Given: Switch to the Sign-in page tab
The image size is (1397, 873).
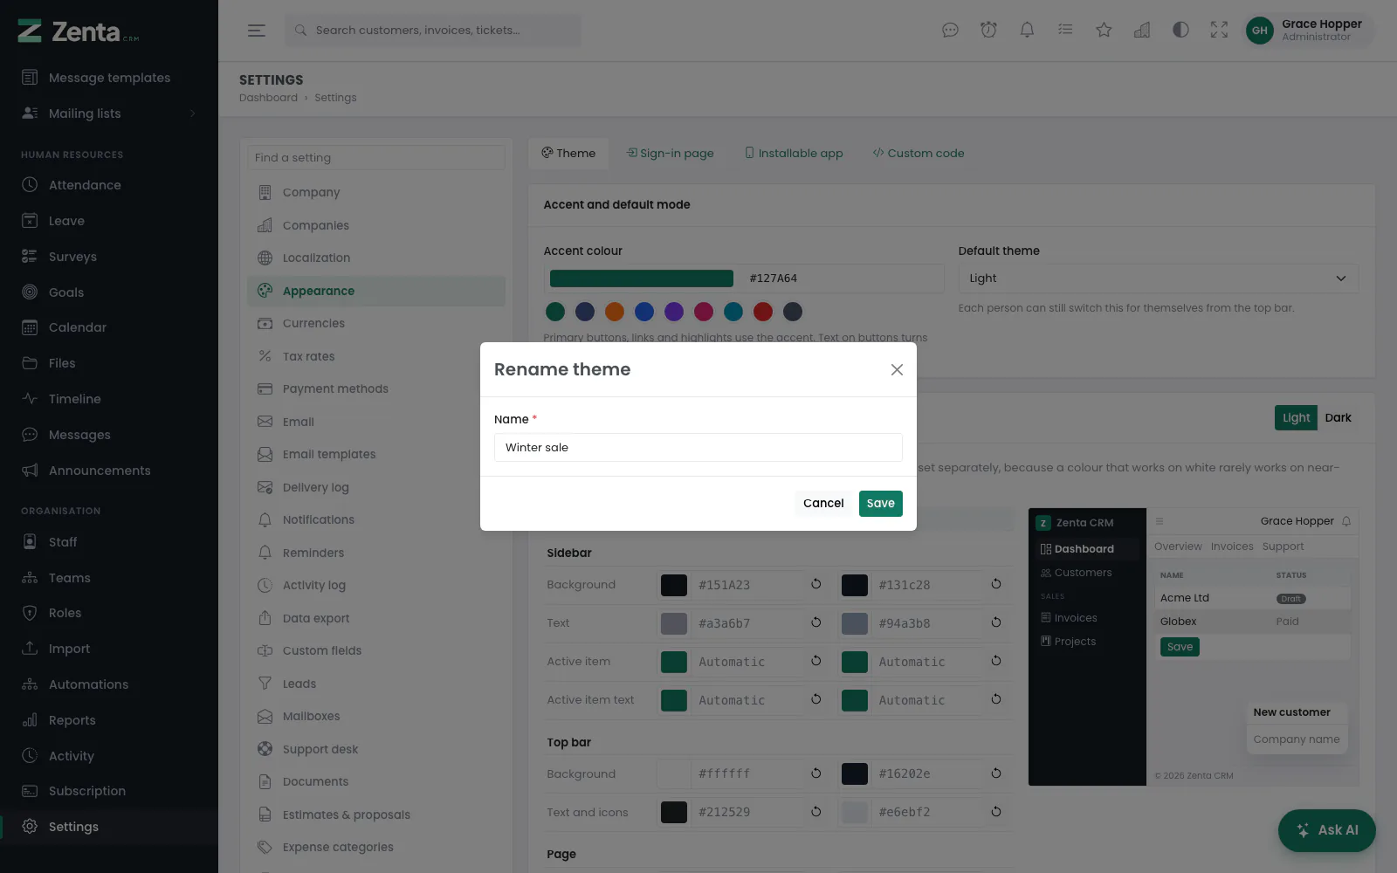Looking at the screenshot, I should 671,154.
